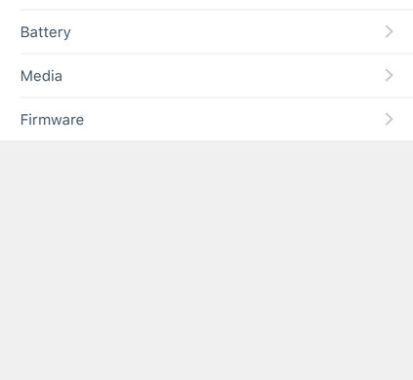Tap the Battery text label
This screenshot has height=380, width=413.
[46, 32]
